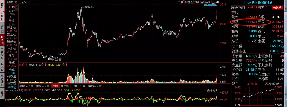Switch to 外盘 tab
The image size is (287, 107).
pos(83,86)
